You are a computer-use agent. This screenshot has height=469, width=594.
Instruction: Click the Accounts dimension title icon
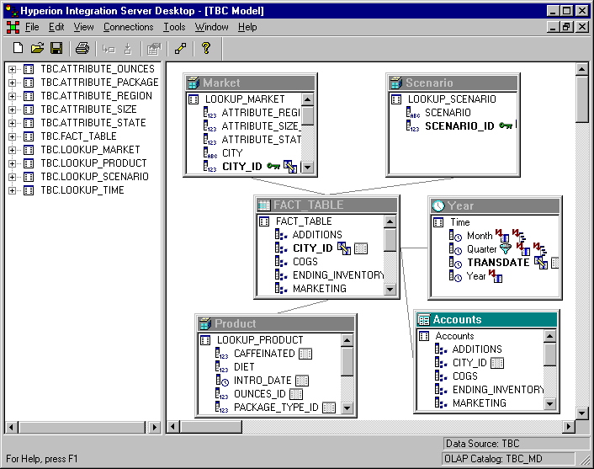pos(423,320)
